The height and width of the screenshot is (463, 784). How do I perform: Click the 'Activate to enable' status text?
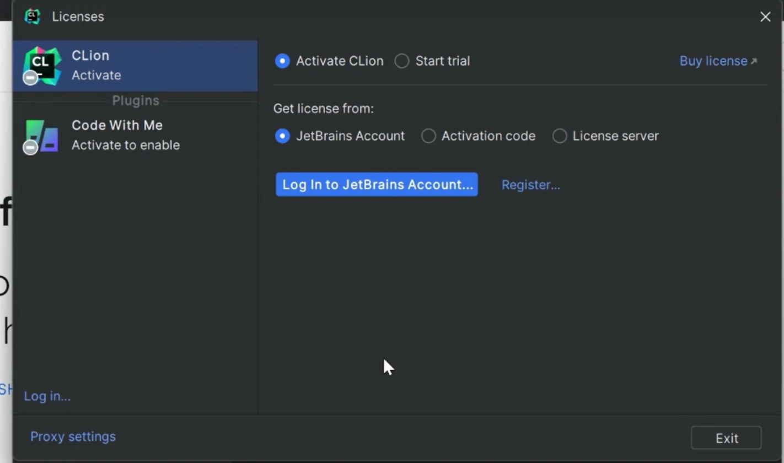pos(126,146)
